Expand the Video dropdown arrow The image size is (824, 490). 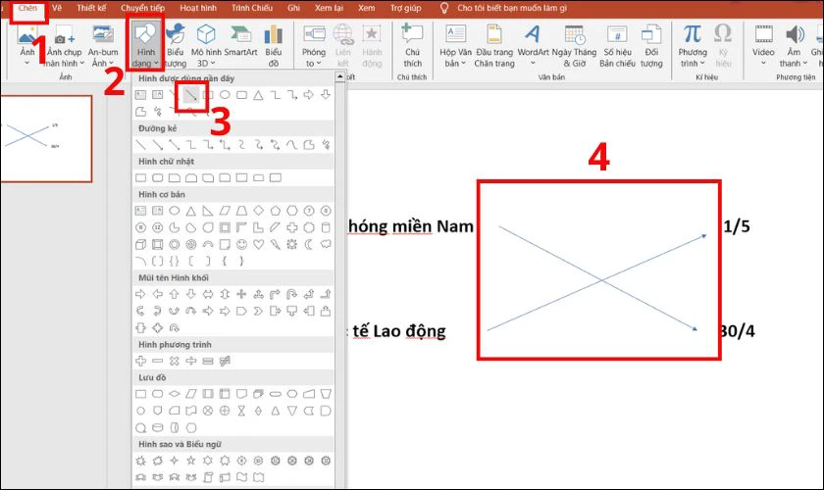(x=763, y=63)
